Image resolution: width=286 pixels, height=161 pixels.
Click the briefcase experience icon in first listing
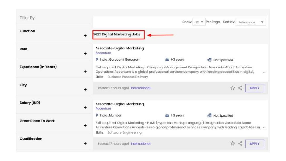167,60
